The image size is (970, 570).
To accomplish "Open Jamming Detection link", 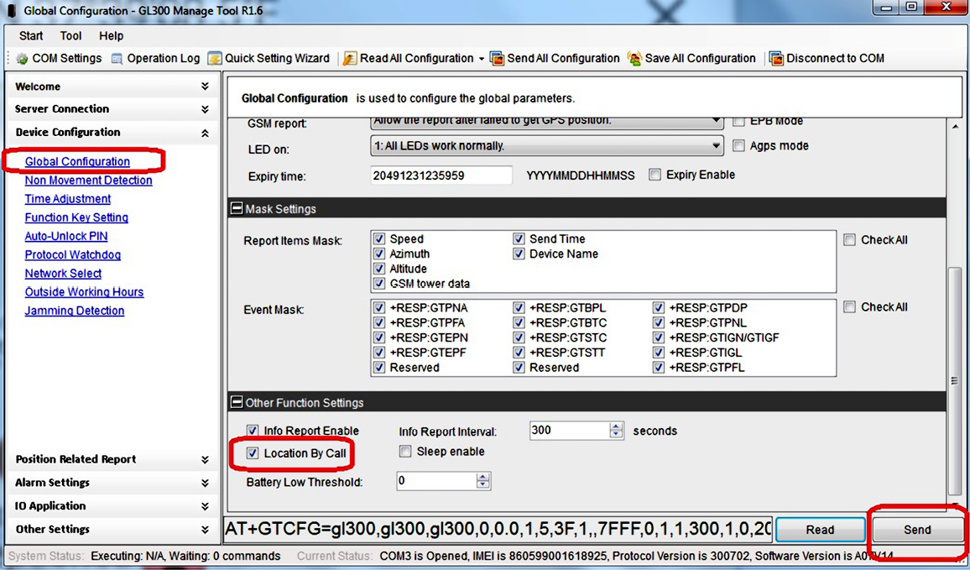I will point(75,311).
